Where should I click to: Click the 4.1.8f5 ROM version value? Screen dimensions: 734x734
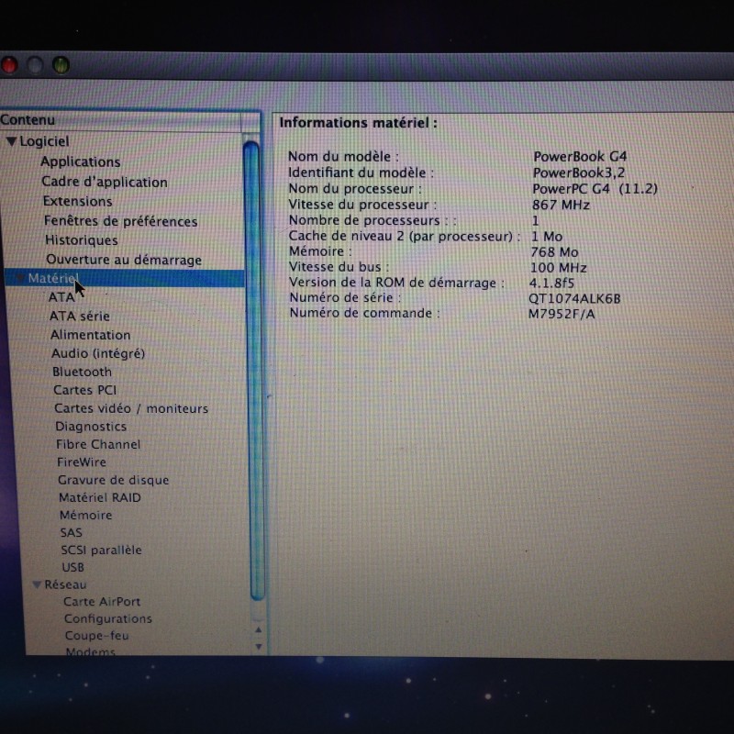(x=552, y=284)
